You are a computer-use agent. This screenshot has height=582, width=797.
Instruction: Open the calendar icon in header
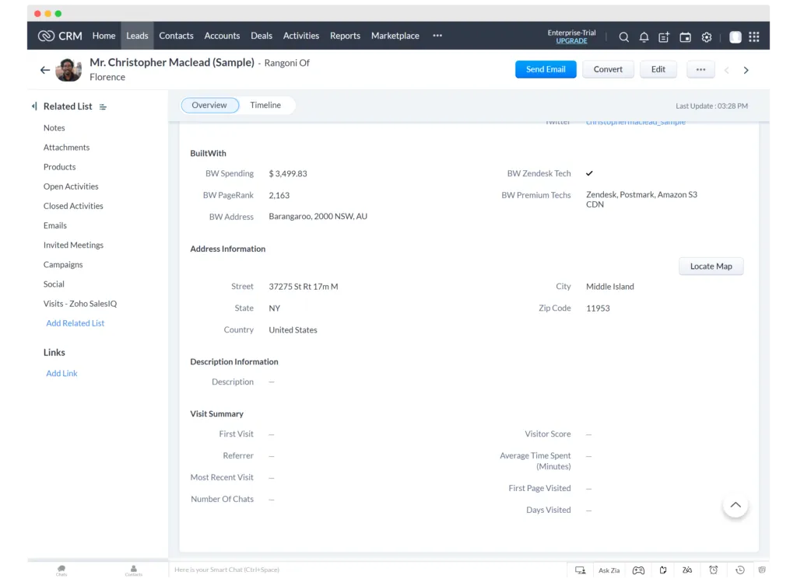pos(685,37)
